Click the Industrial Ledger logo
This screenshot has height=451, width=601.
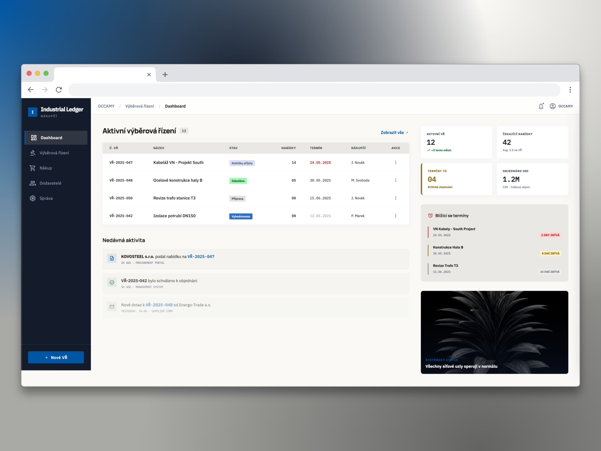click(56, 111)
